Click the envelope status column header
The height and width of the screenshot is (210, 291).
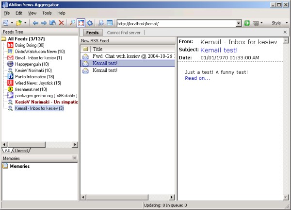pyautogui.click(x=85, y=49)
